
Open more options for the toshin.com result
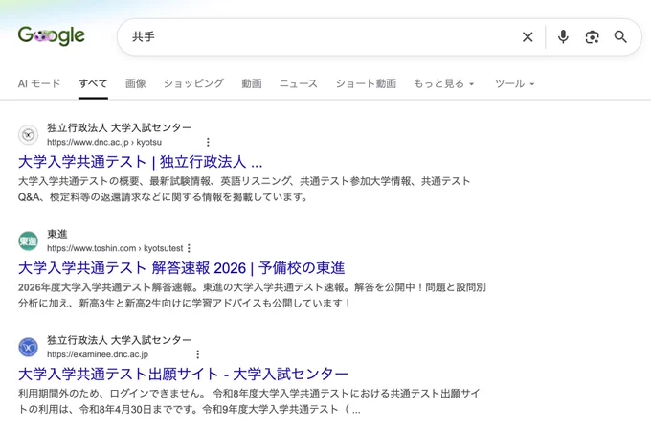[189, 248]
